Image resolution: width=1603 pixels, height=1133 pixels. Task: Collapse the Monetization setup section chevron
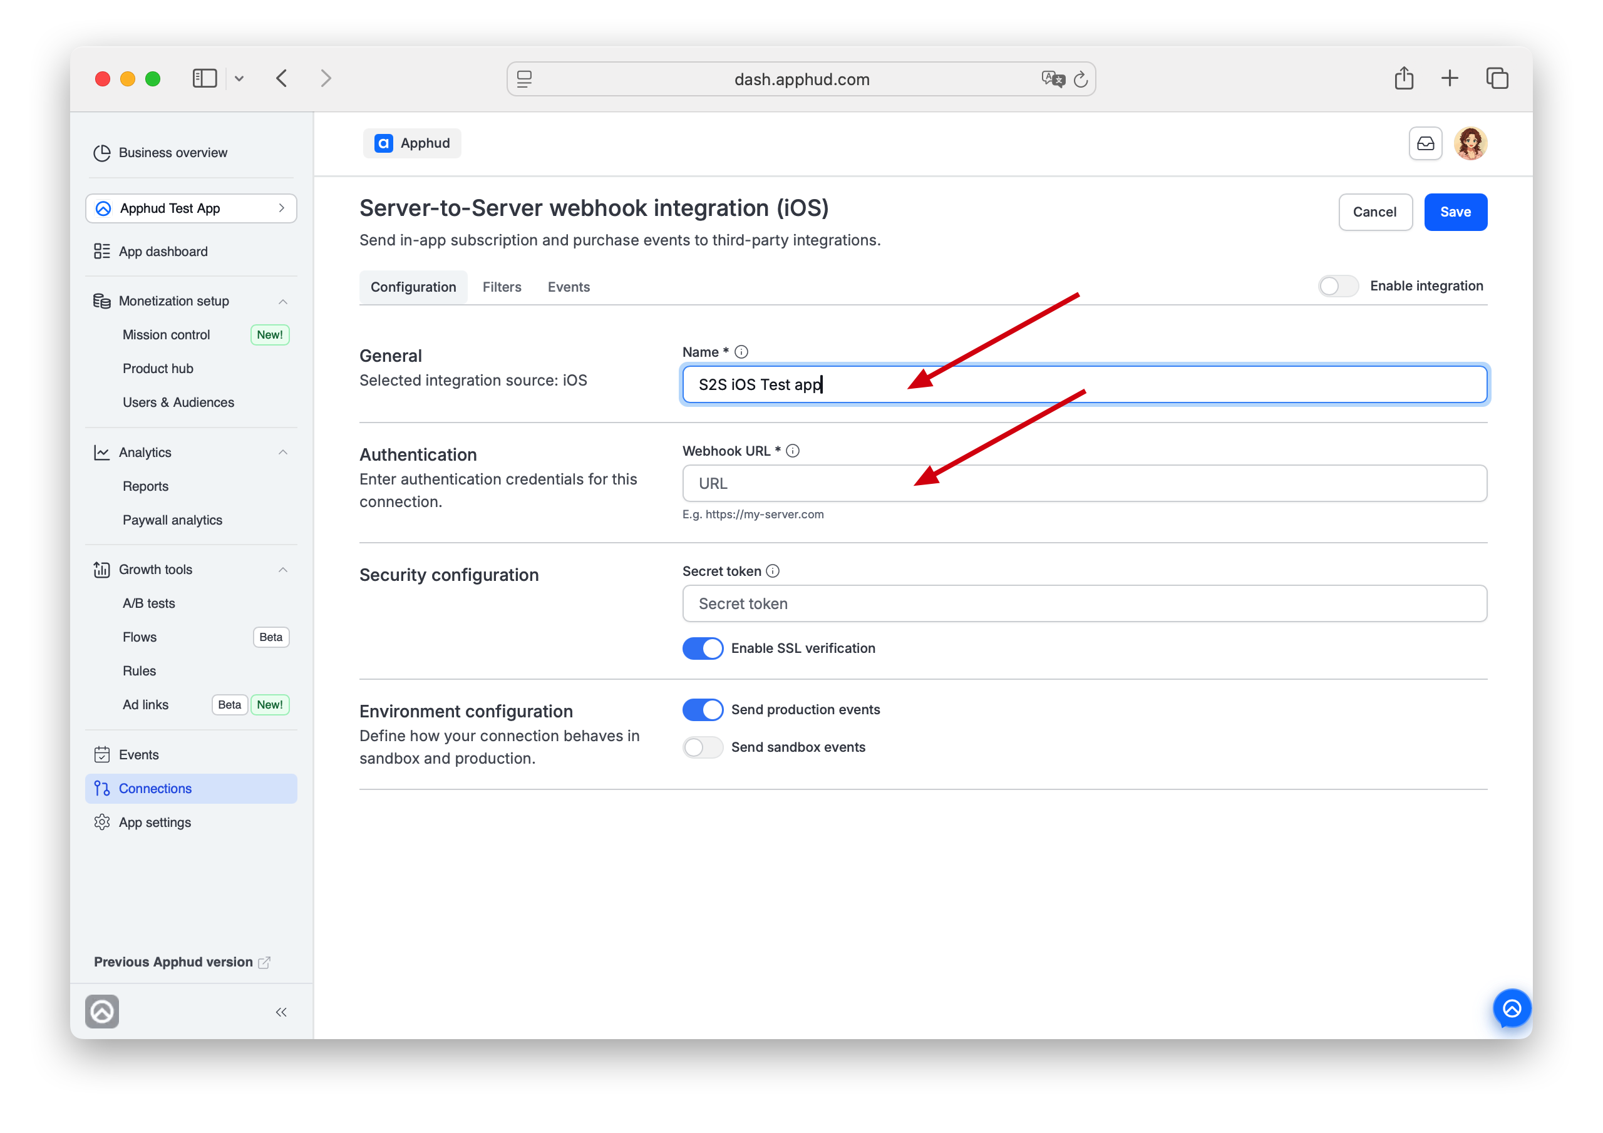click(x=283, y=302)
